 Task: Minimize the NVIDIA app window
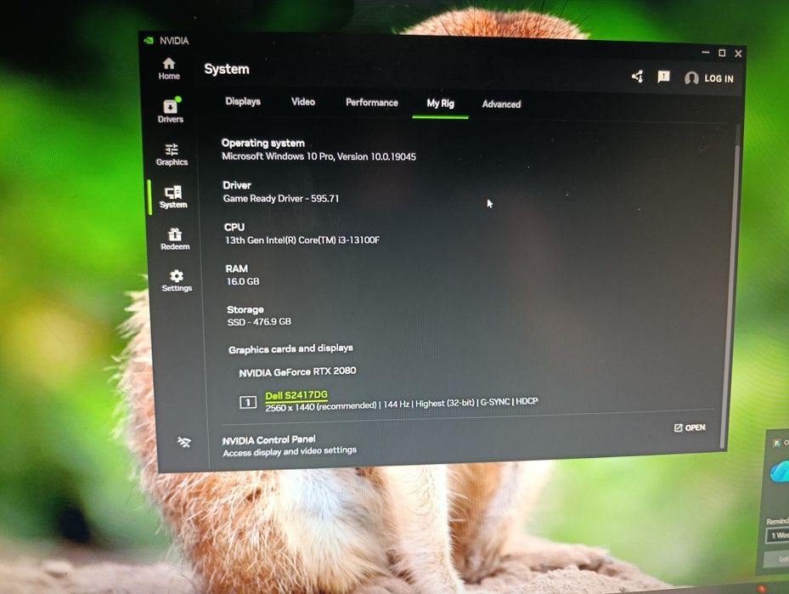tap(706, 52)
